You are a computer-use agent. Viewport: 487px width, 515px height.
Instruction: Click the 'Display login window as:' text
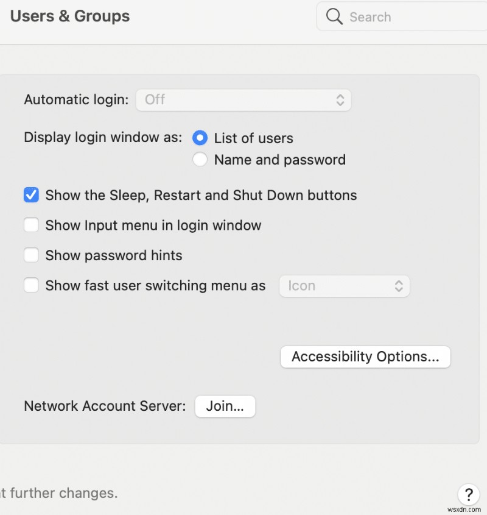[102, 138]
